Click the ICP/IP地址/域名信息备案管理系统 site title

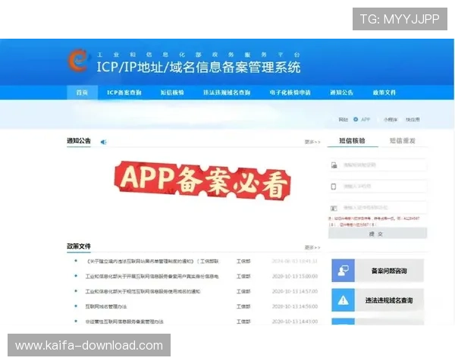(199, 67)
